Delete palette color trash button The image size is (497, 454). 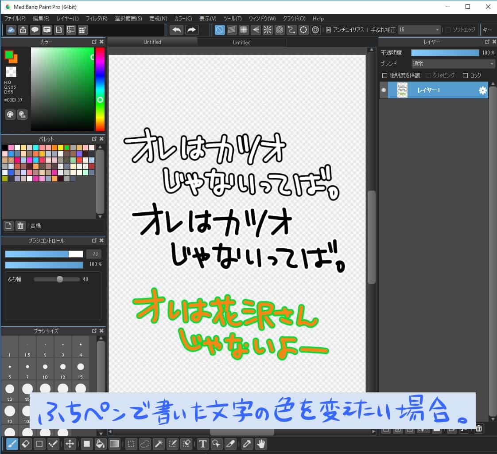(x=20, y=226)
